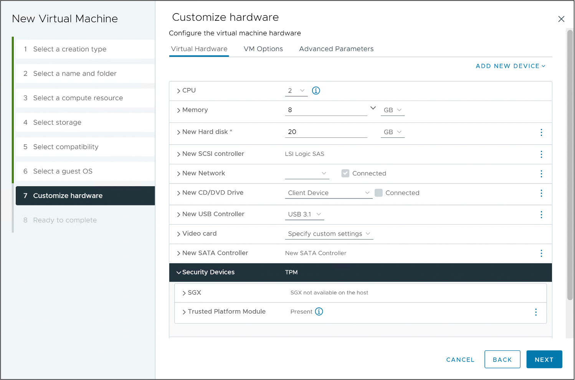This screenshot has width=575, height=380.
Task: Expand the SGX row
Action: [x=184, y=293]
